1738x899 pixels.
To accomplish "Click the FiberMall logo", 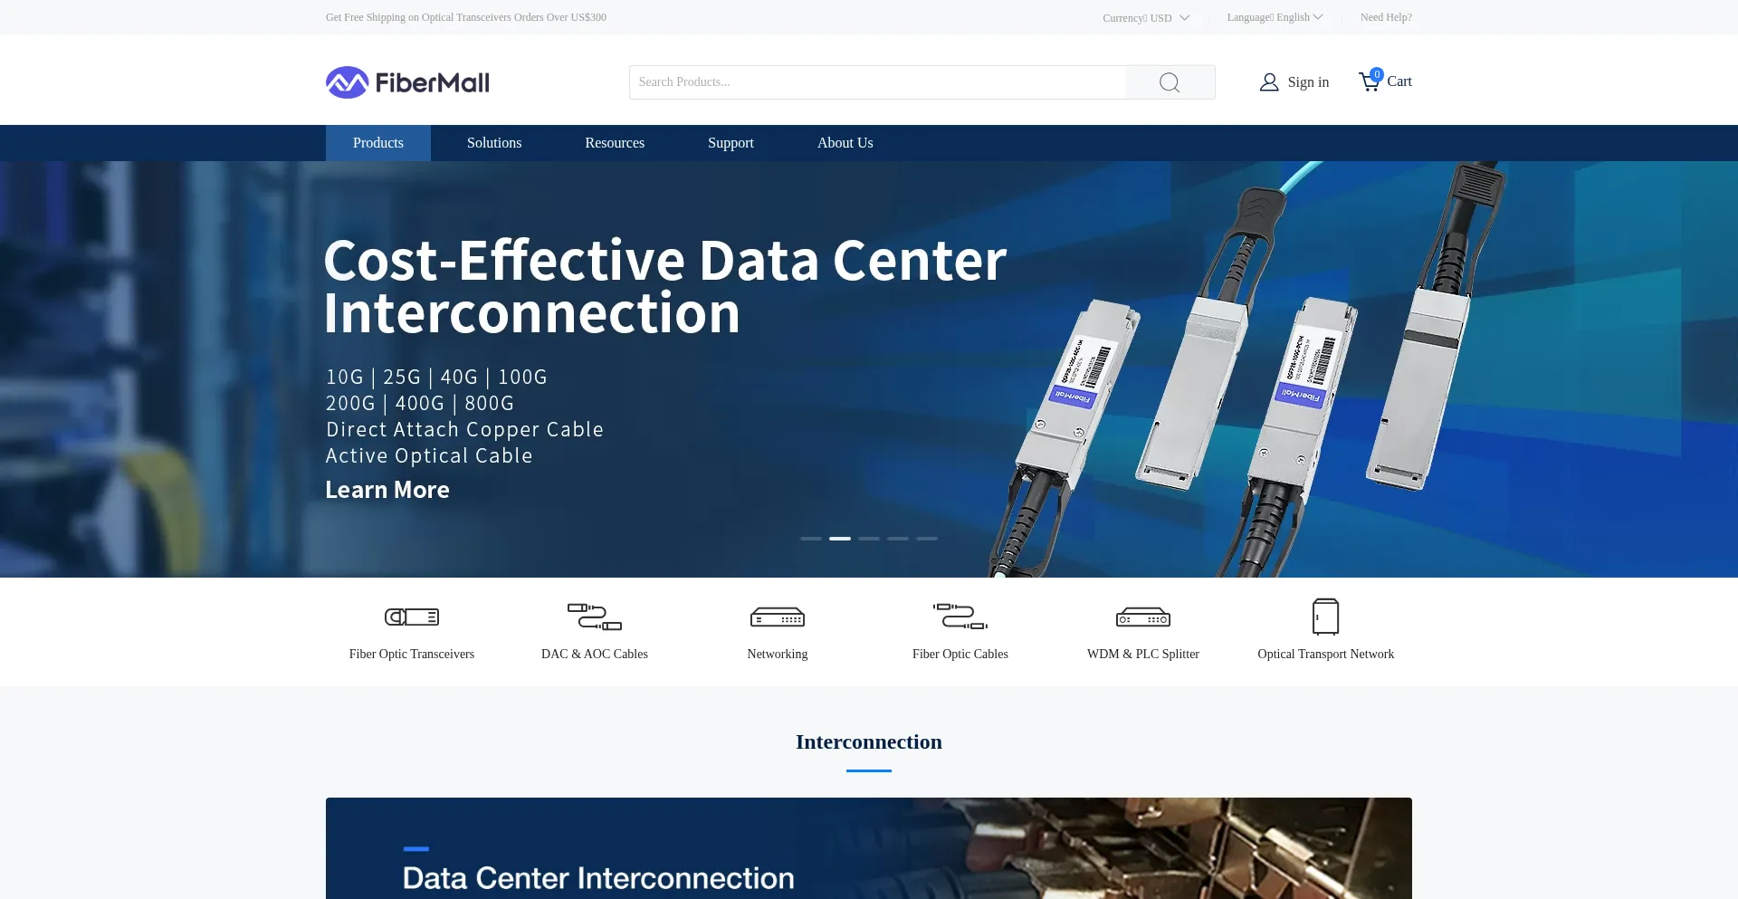I will tap(407, 82).
